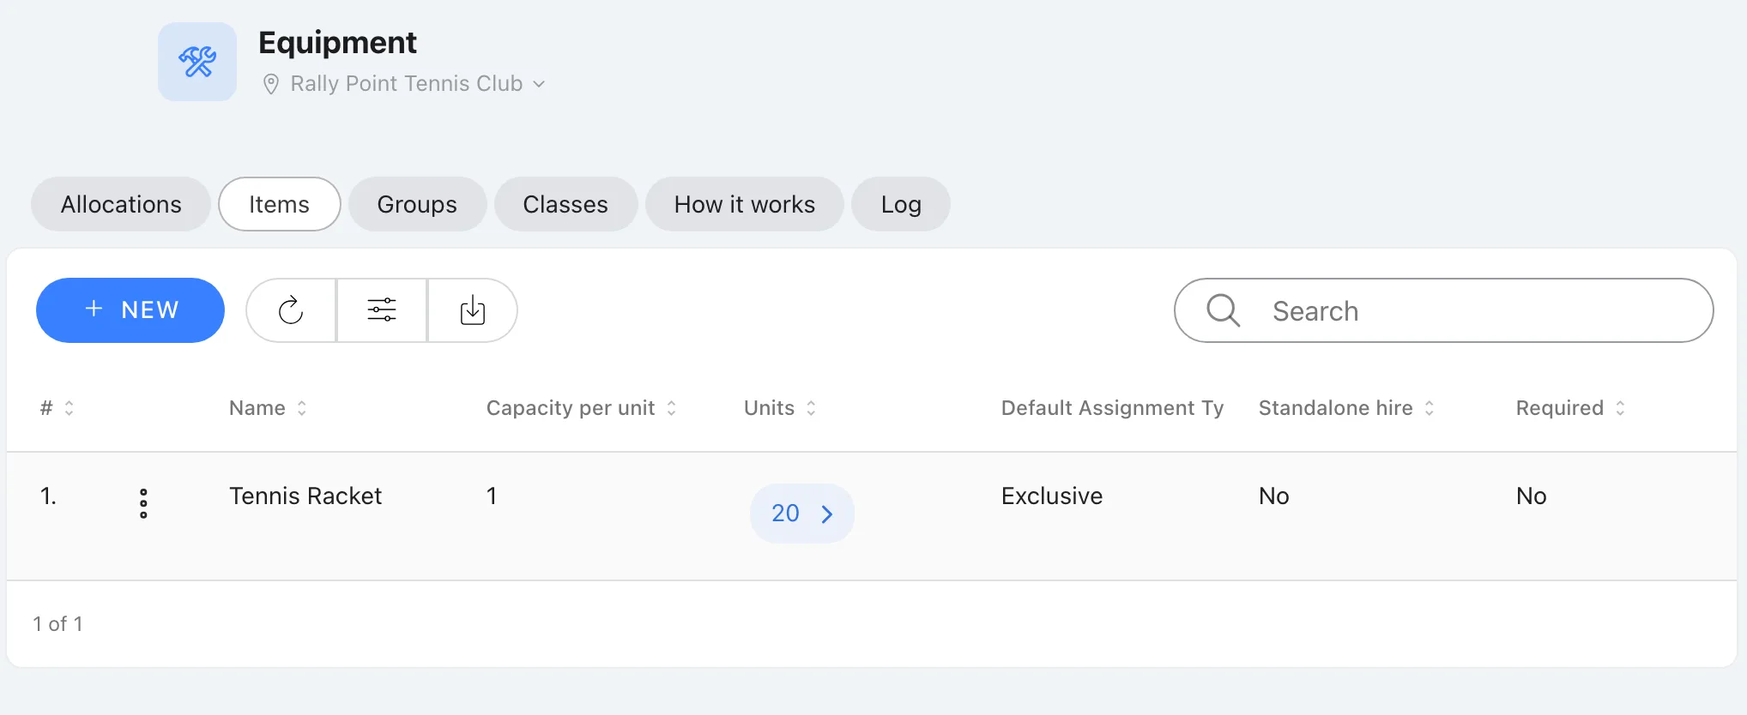1747x715 pixels.
Task: Expand the Rally Point Tennis Club dropdown
Action: point(539,84)
